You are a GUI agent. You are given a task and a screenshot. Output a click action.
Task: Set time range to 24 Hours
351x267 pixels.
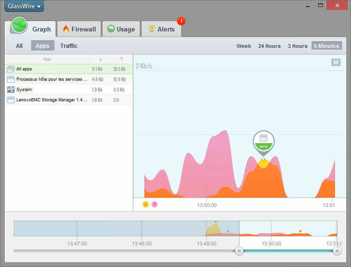269,46
